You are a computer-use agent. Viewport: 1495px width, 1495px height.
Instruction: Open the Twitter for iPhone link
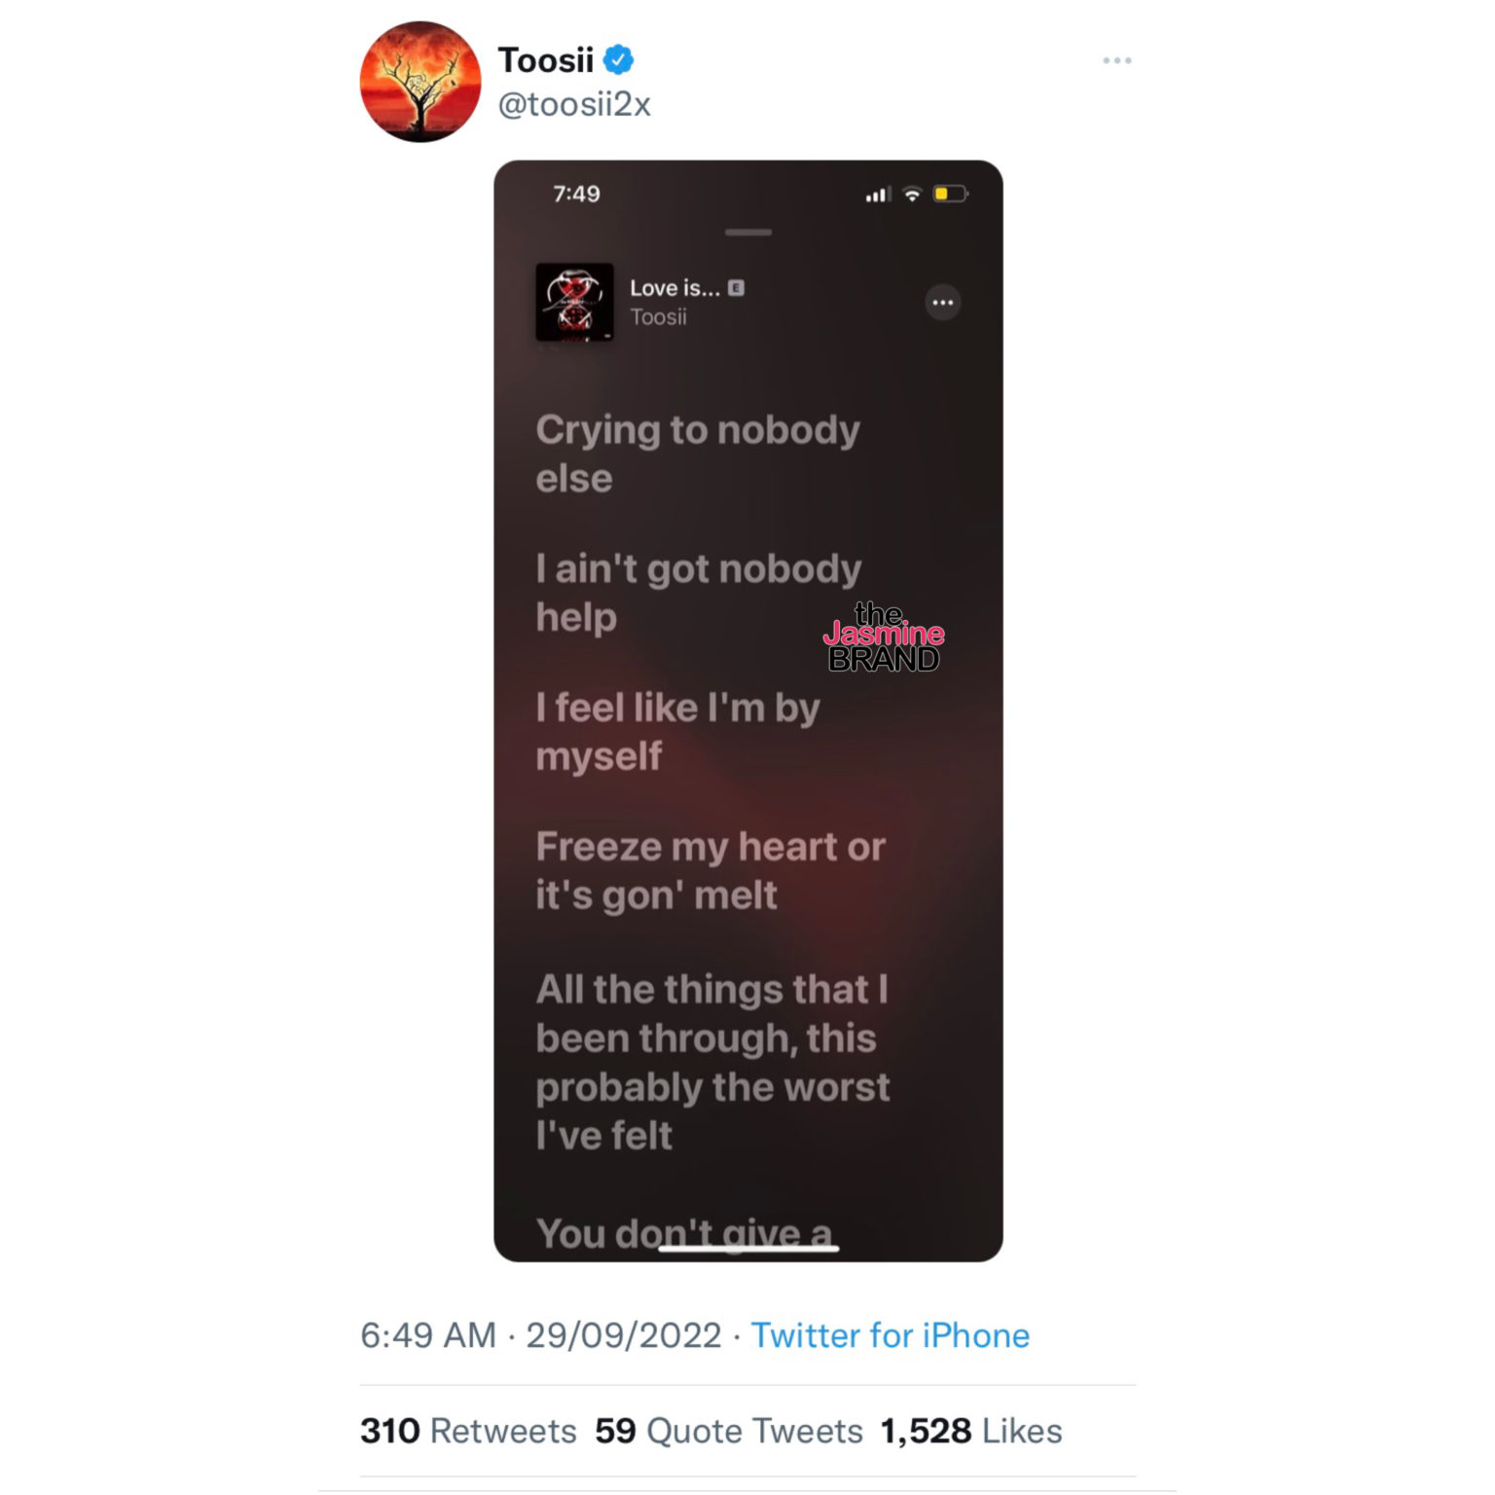pos(890,1335)
